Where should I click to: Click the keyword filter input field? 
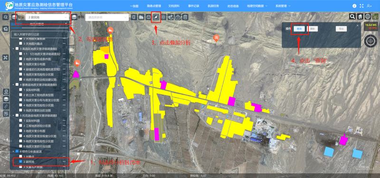coord(39,35)
